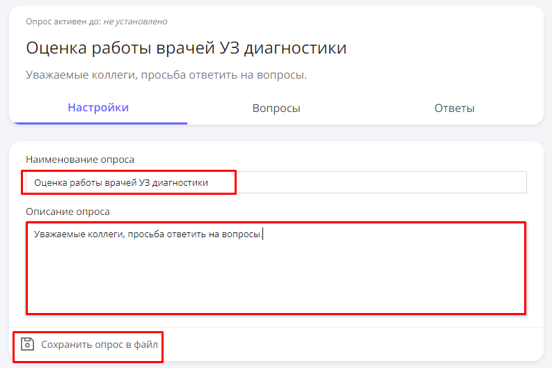This screenshot has height=368, width=552.
Task: Click the "Опрос активен до:" label
Action: (x=63, y=22)
